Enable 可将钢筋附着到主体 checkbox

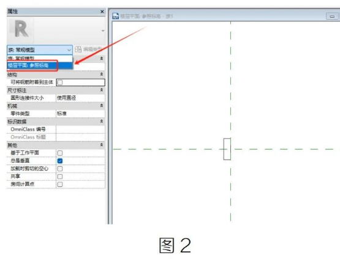[x=60, y=82]
